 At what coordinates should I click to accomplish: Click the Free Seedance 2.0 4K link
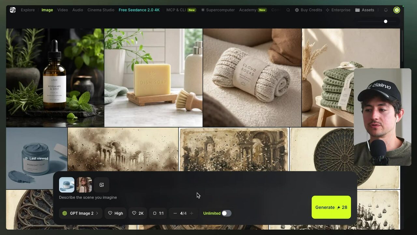pos(139,10)
